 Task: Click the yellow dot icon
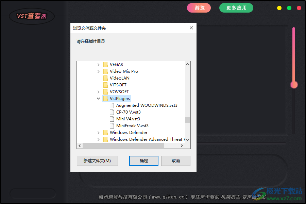tap(279, 8)
